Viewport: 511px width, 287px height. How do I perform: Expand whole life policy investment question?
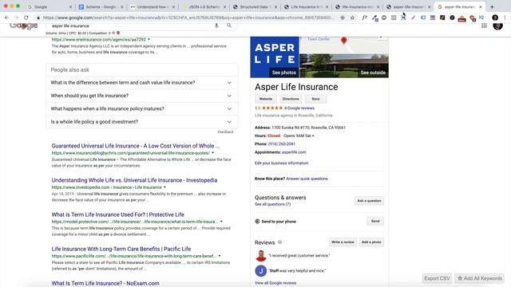[x=141, y=122]
